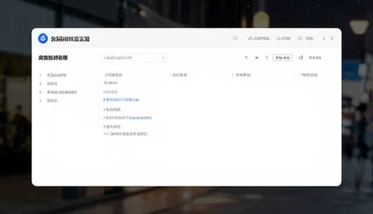
Task: Click the hollow circle icon in the header
Action: [x=300, y=38]
